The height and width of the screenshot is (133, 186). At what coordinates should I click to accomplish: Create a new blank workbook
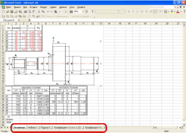pyautogui.click(x=3, y=12)
